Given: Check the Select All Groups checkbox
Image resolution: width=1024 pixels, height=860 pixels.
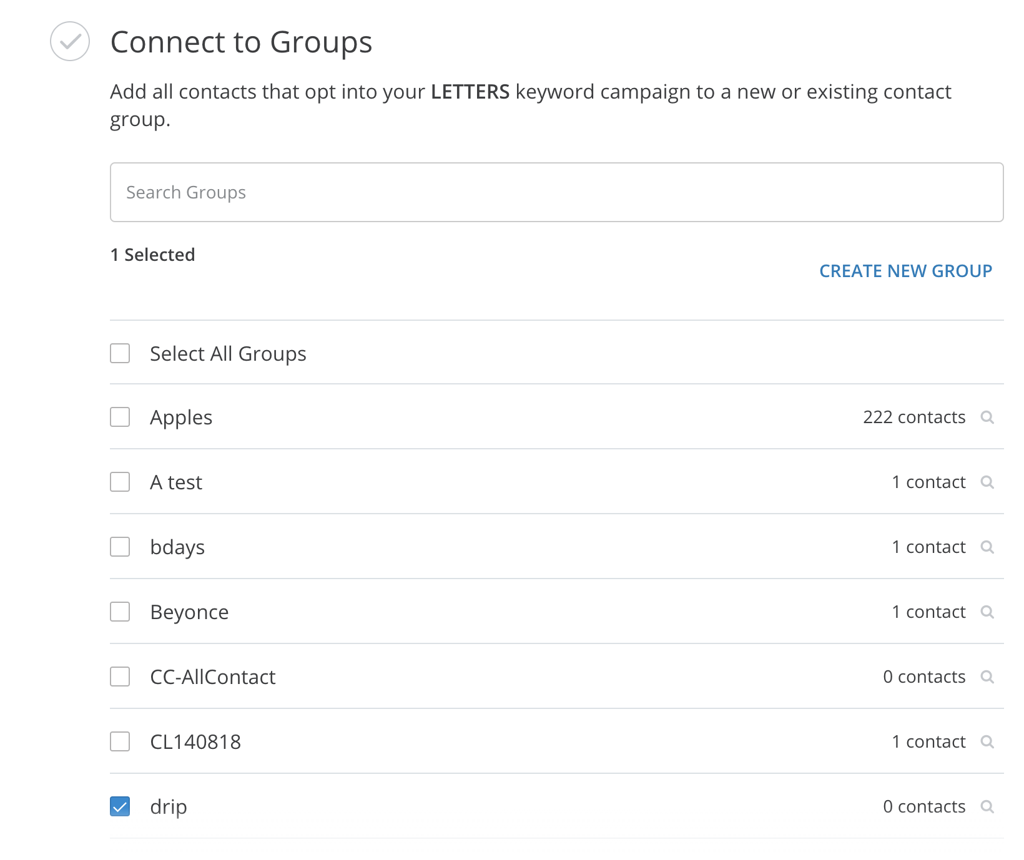Looking at the screenshot, I should pyautogui.click(x=120, y=353).
